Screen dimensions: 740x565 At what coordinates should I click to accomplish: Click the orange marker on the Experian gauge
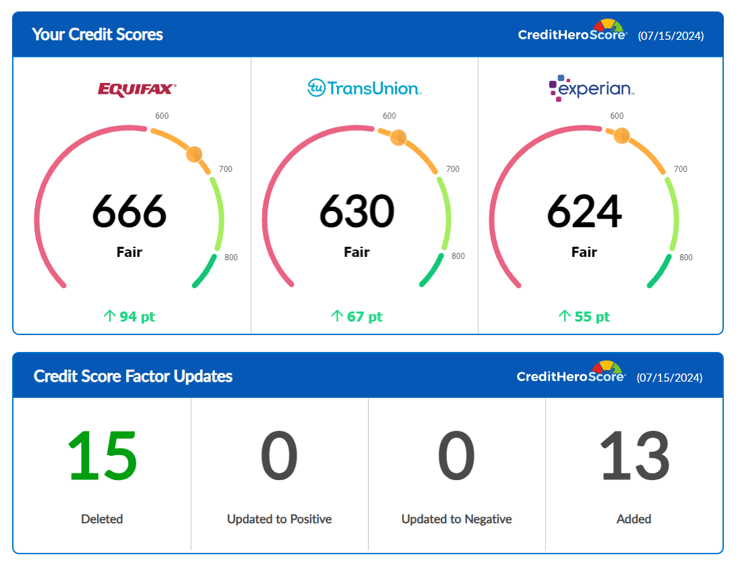[x=621, y=136]
